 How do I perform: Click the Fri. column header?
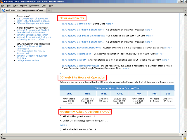point(155,94)
